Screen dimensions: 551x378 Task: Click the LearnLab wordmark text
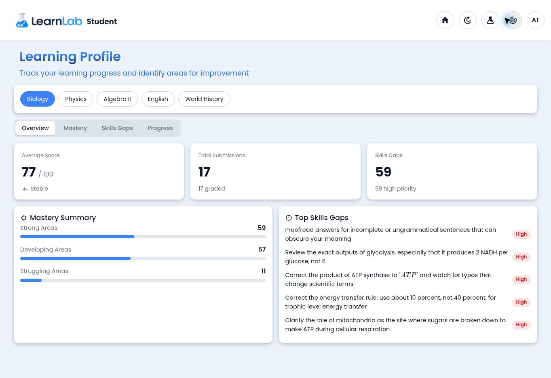pyautogui.click(x=57, y=21)
